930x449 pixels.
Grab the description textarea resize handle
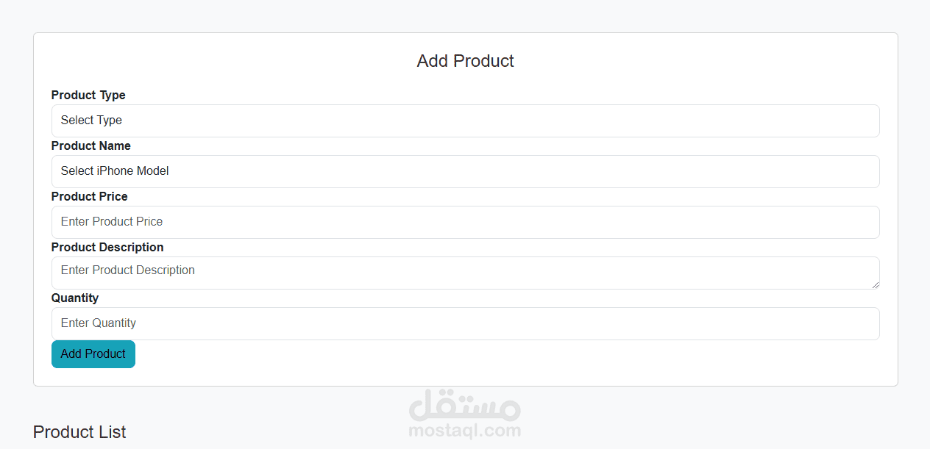point(875,284)
